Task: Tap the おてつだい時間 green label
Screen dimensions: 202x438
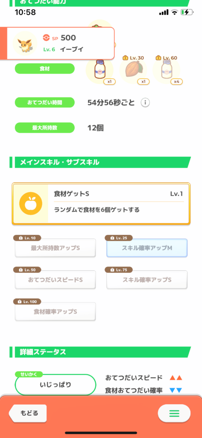Action: (45, 103)
